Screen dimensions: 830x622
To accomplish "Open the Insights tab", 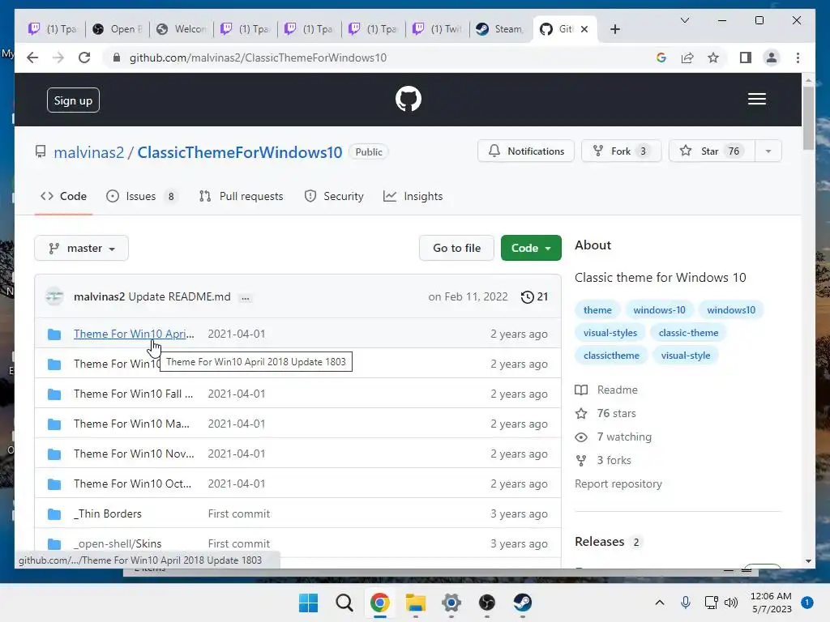I will click(413, 196).
